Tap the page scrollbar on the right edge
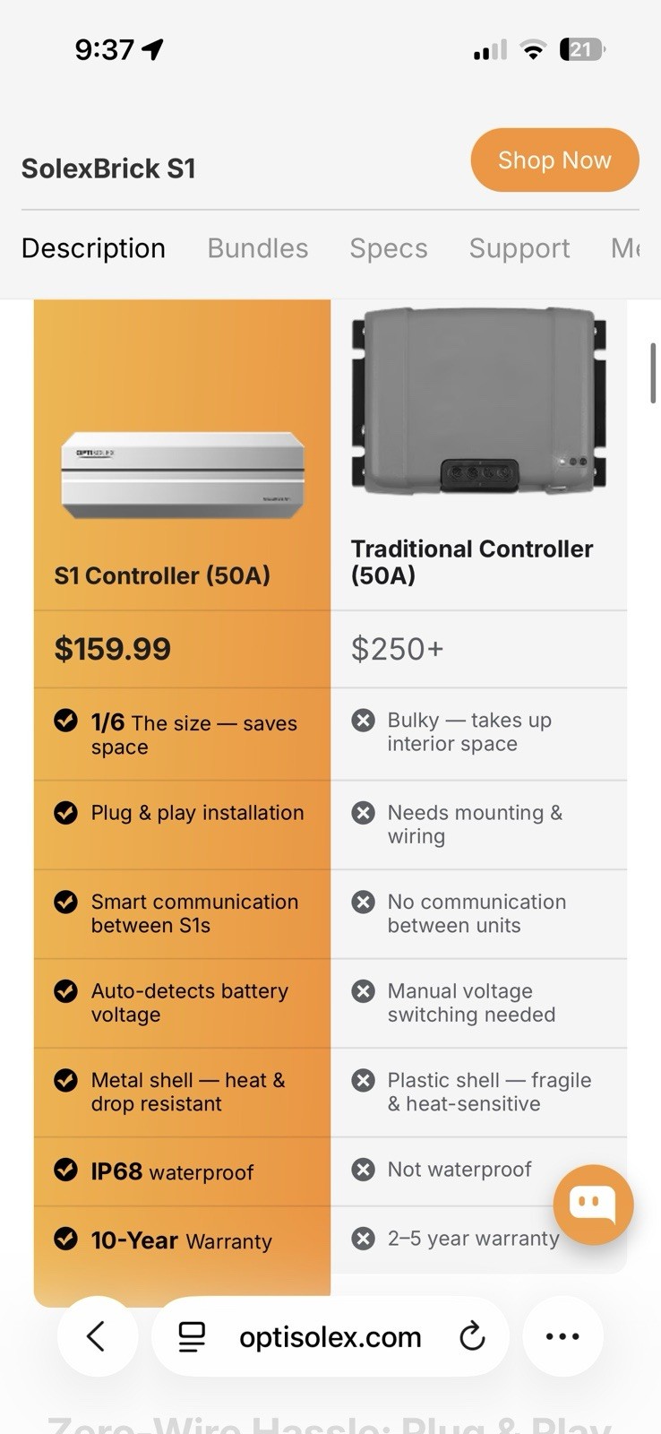661x1434 pixels. [653, 373]
